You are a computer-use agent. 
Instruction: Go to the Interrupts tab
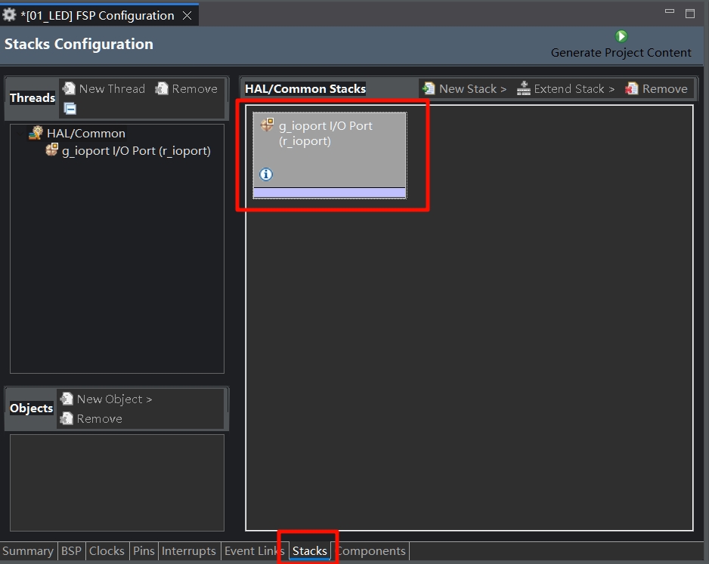(x=189, y=551)
